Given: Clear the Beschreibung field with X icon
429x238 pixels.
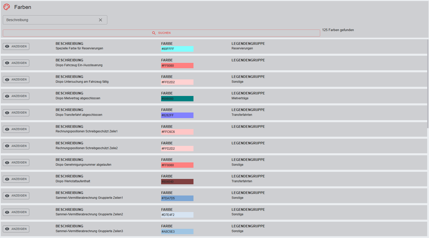Looking at the screenshot, I should pyautogui.click(x=100, y=20).
